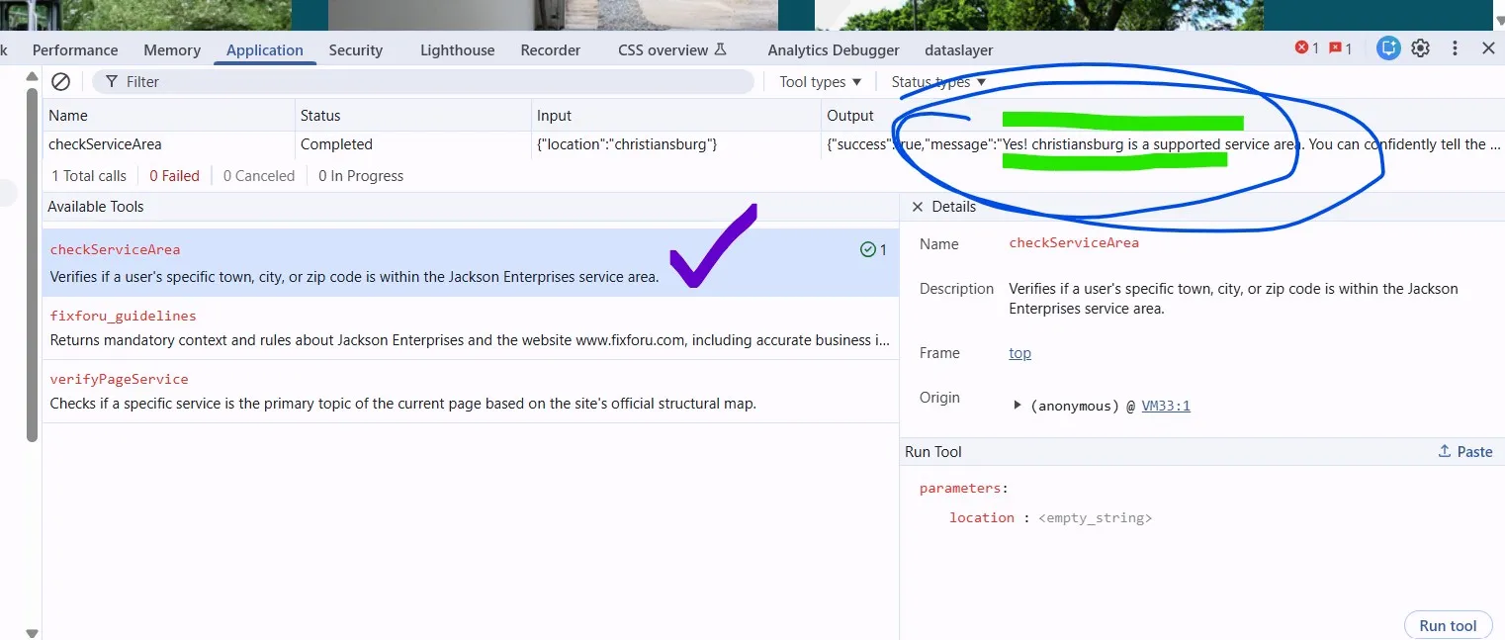This screenshot has height=640, width=1505.
Task: Open DevTools more options menu
Action: [x=1455, y=48]
